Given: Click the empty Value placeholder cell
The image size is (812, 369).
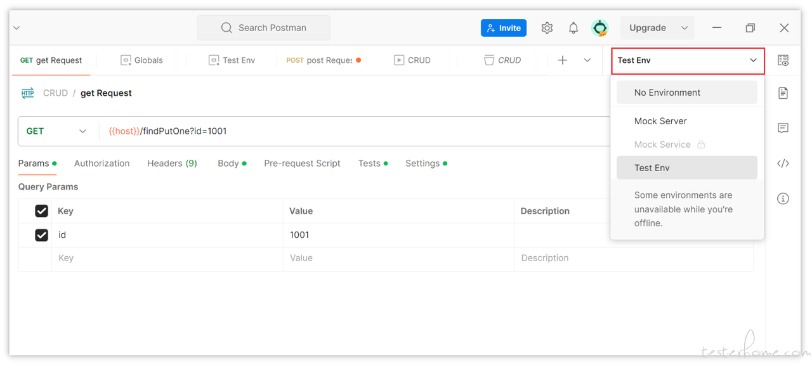Looking at the screenshot, I should pos(398,259).
